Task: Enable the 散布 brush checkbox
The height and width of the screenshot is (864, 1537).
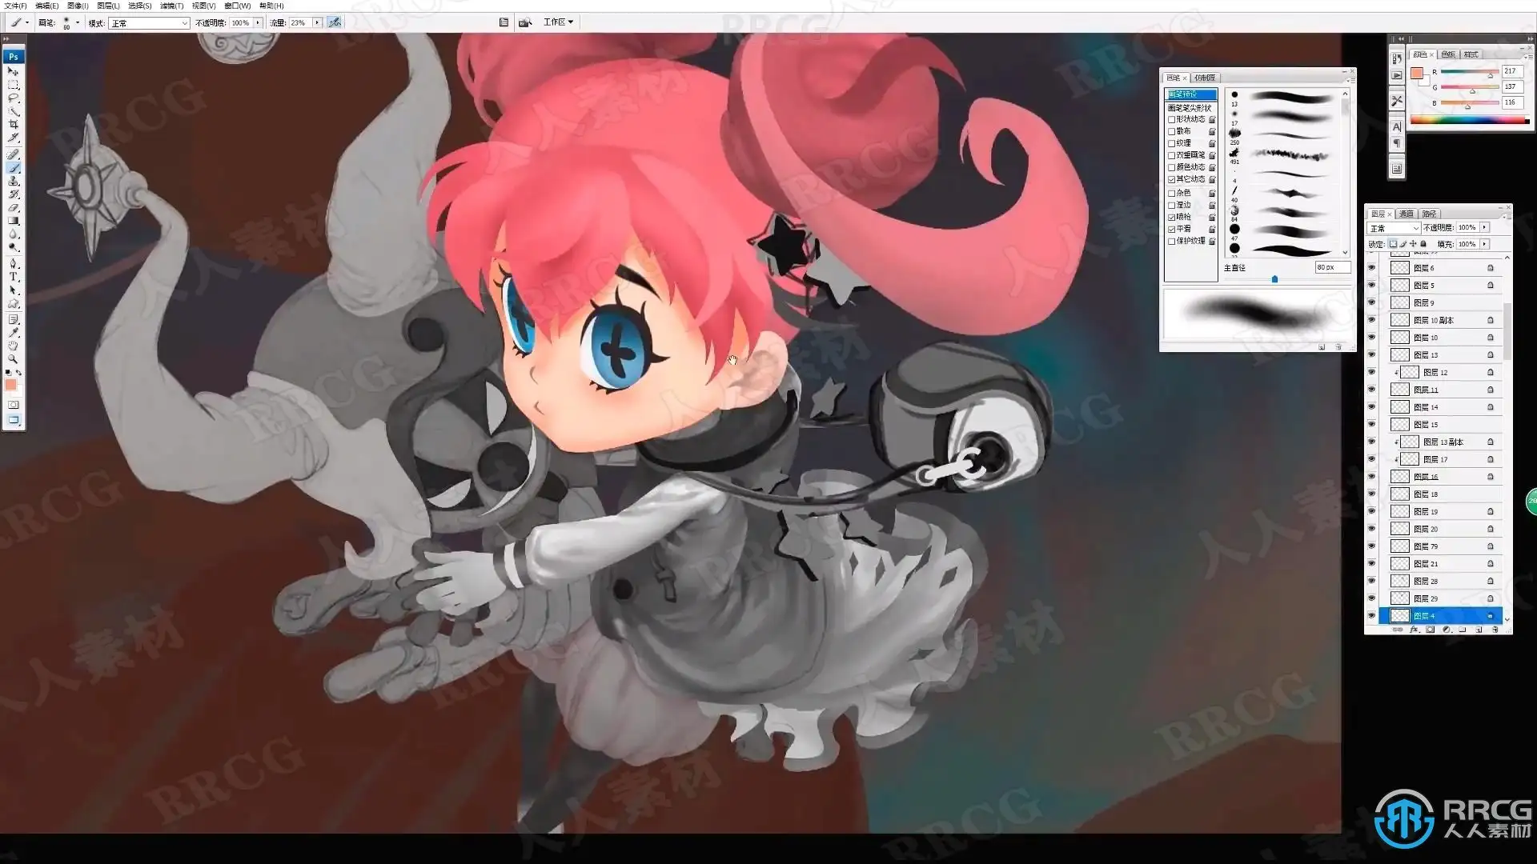Action: (x=1172, y=131)
